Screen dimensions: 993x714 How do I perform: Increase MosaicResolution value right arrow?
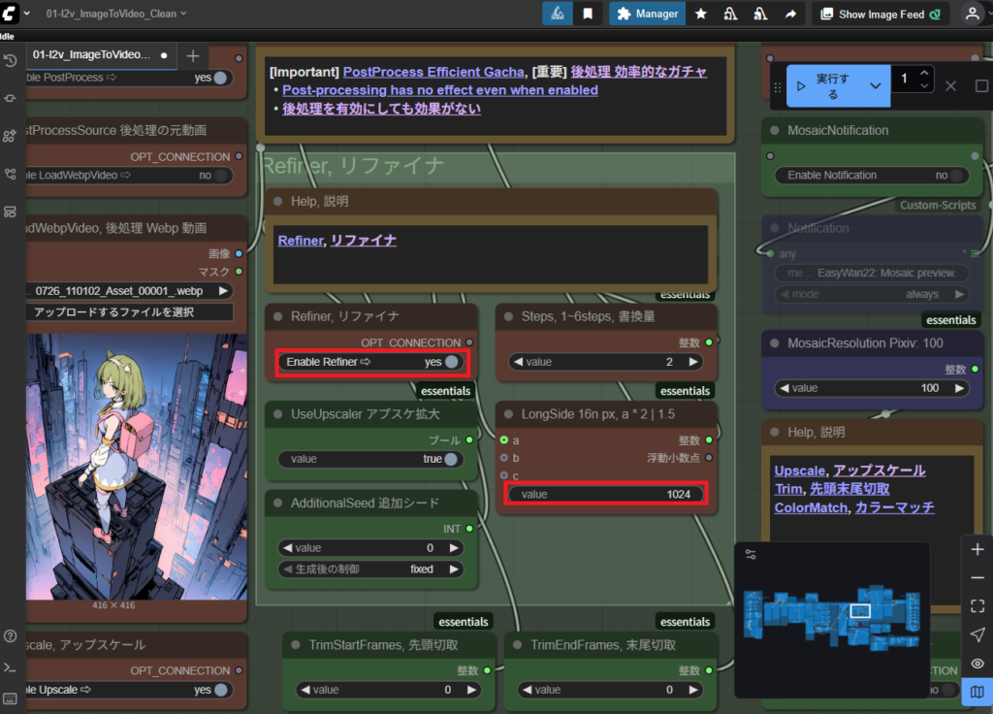click(959, 388)
